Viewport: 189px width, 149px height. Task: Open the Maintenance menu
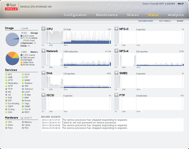(107, 15)
